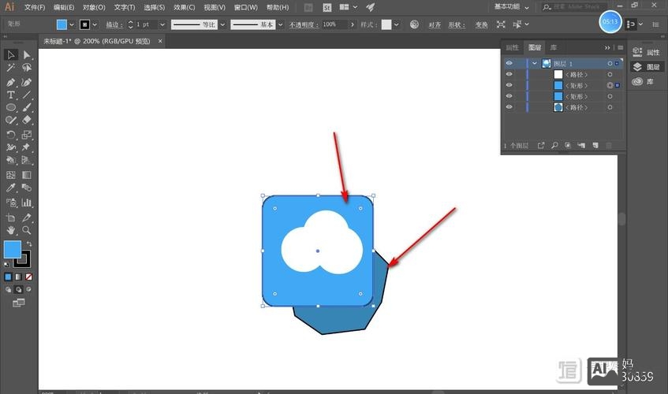This screenshot has width=668, height=394.
Task: Click the Eyedropper tool
Action: 11,188
